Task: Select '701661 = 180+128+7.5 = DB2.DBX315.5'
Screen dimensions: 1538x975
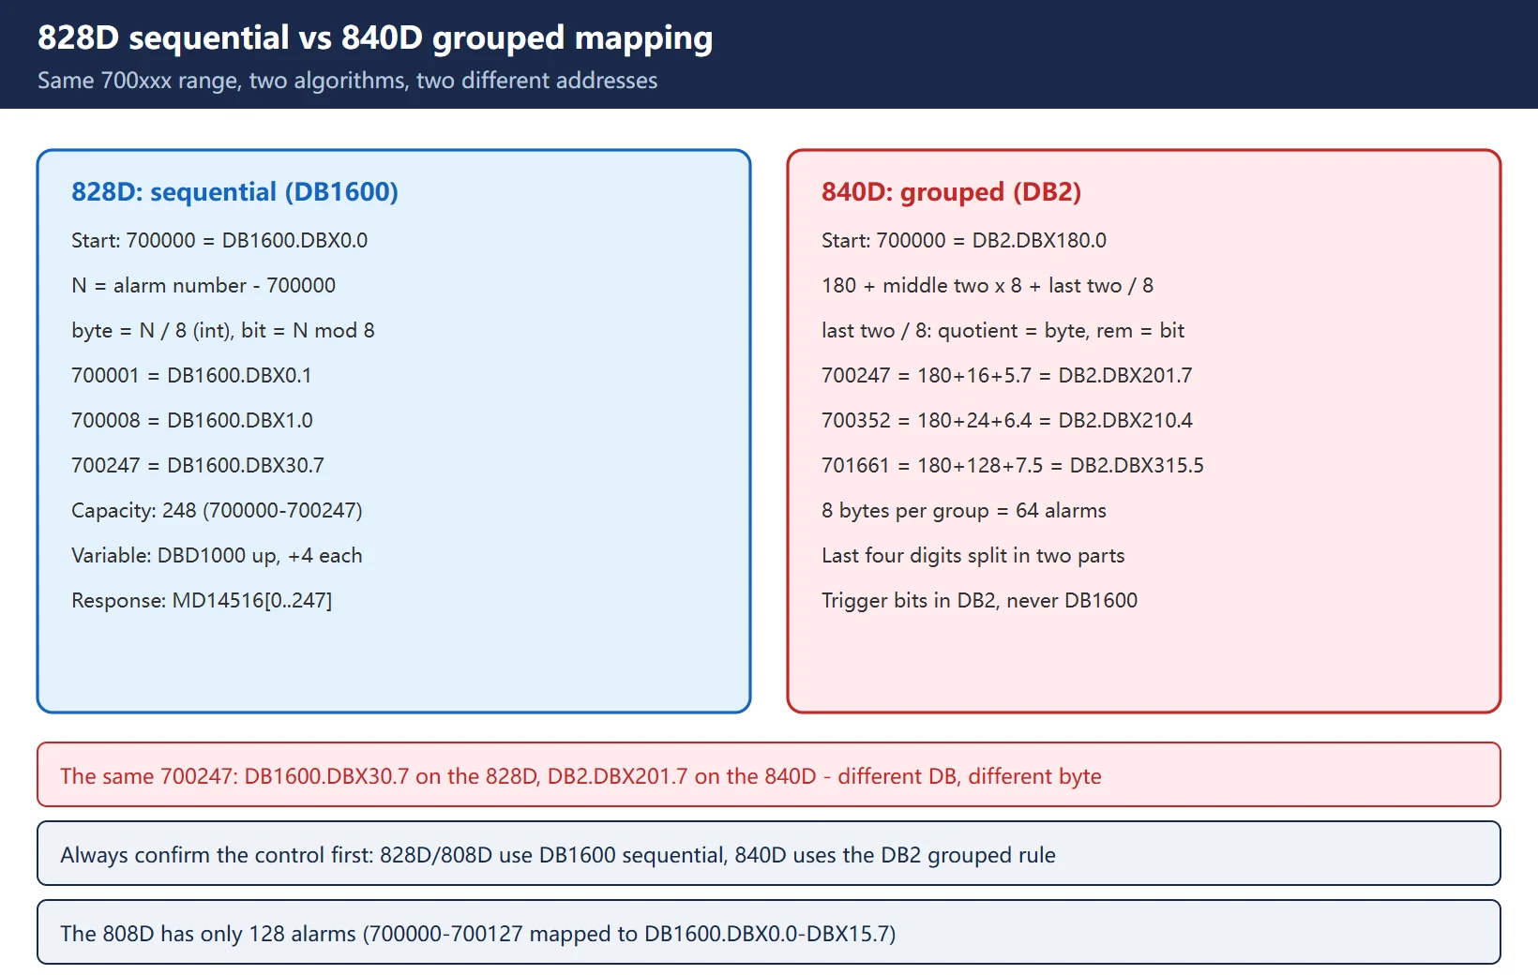Action: (x=1013, y=465)
